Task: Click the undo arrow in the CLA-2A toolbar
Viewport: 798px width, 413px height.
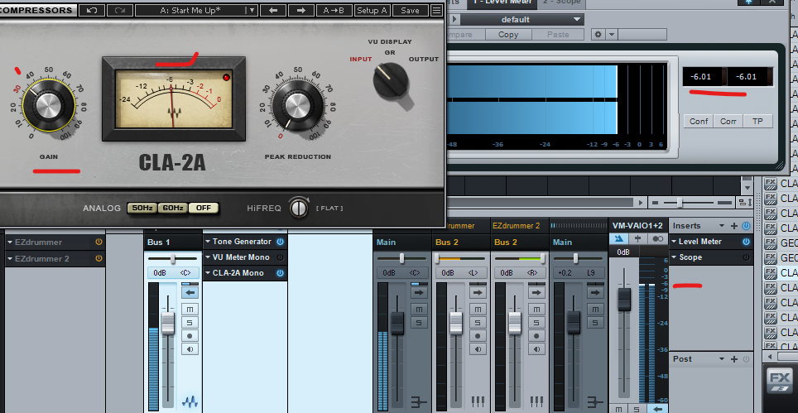Action: (x=91, y=11)
